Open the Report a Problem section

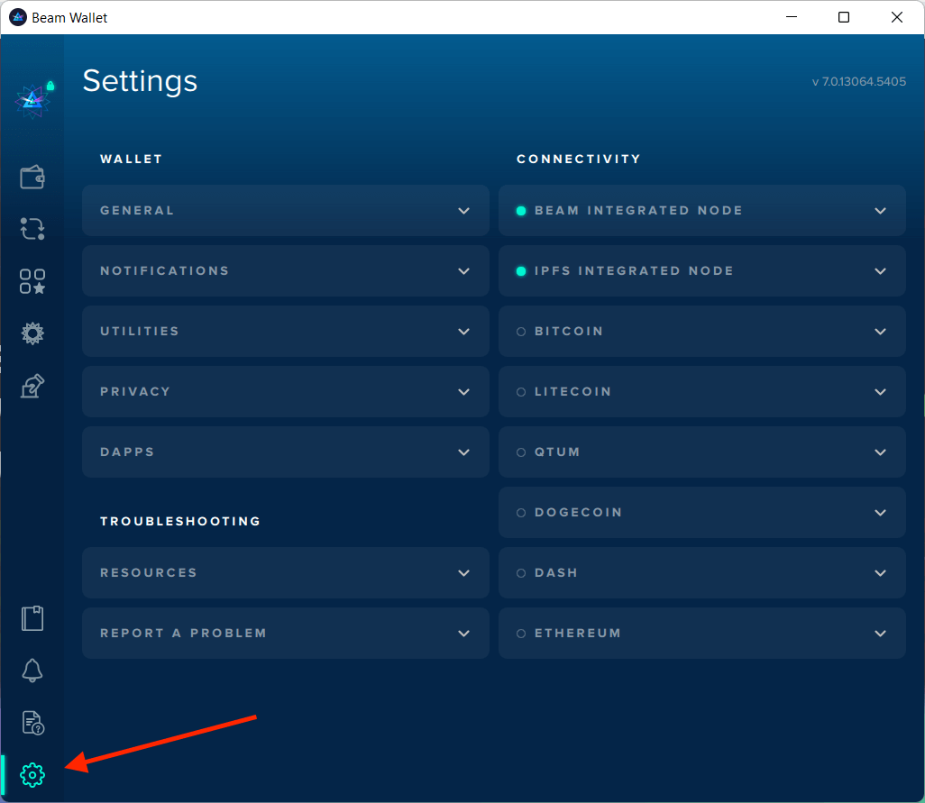pyautogui.click(x=285, y=634)
